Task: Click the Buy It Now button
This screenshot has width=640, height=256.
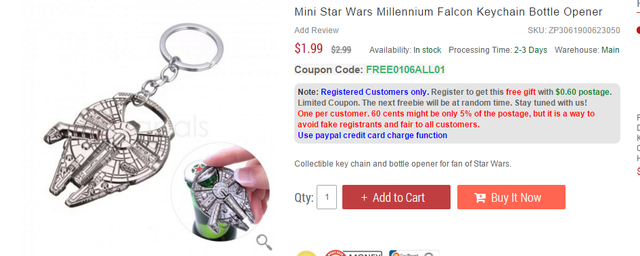Action: [511, 197]
